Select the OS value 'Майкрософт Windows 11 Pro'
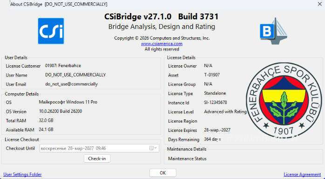The height and width of the screenshot is (179, 325). (x=68, y=102)
